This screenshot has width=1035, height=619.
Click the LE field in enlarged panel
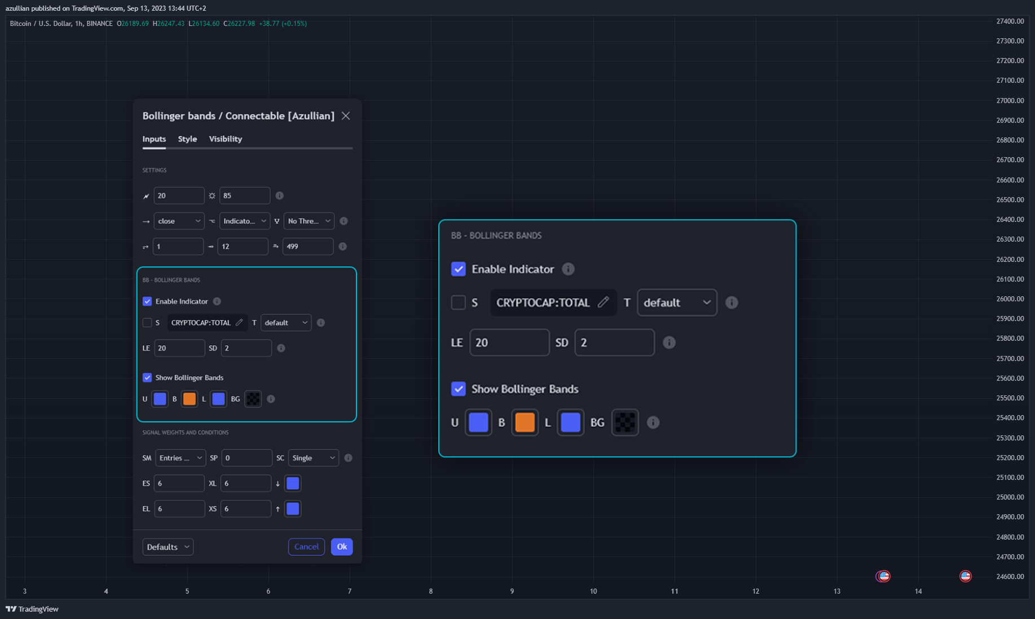pos(509,342)
